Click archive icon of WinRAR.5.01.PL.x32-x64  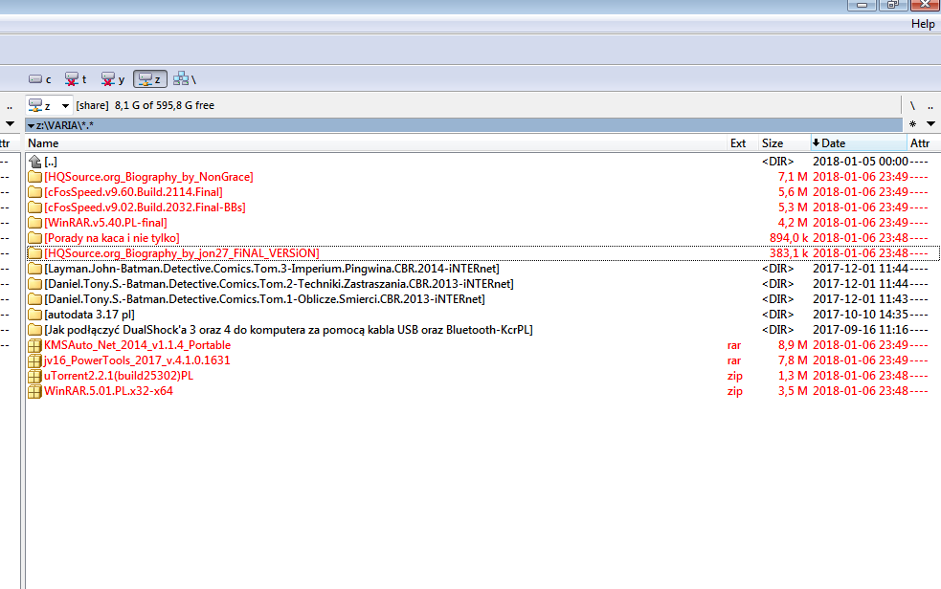34,391
